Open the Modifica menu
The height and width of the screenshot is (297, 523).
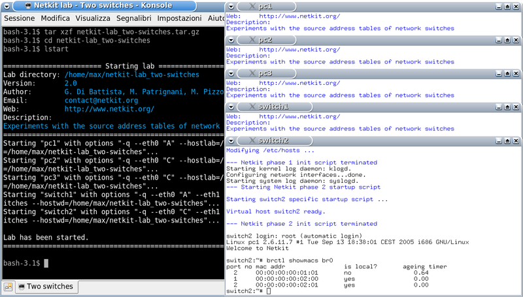[x=56, y=18]
